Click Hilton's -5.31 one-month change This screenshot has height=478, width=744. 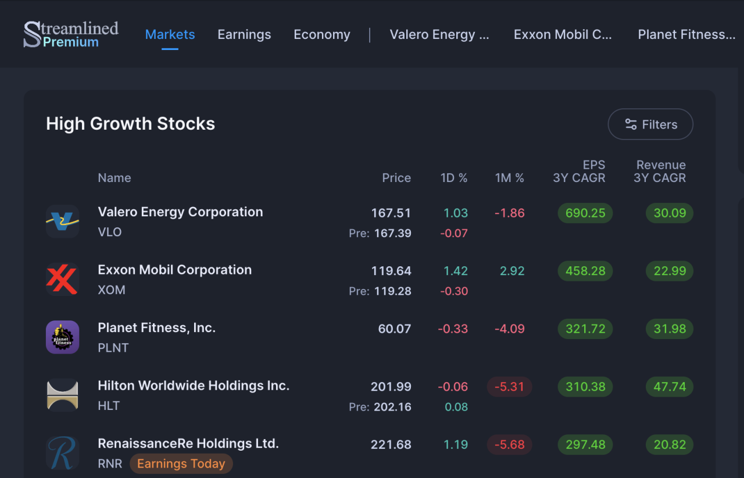pyautogui.click(x=509, y=387)
